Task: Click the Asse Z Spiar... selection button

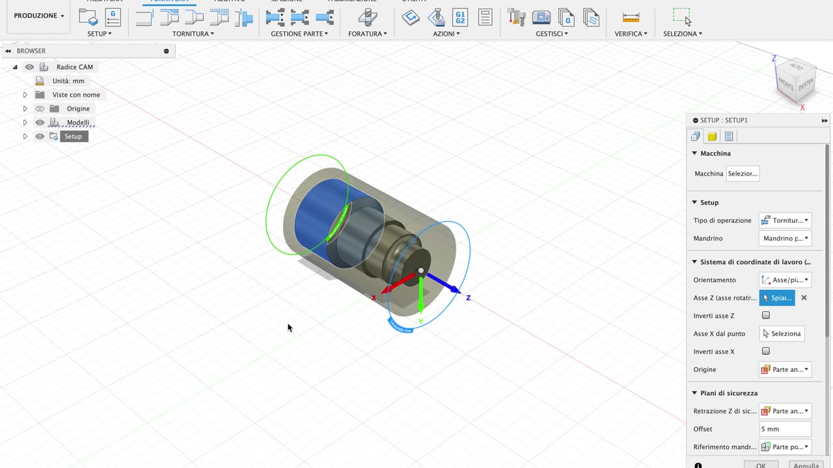Action: tap(777, 298)
